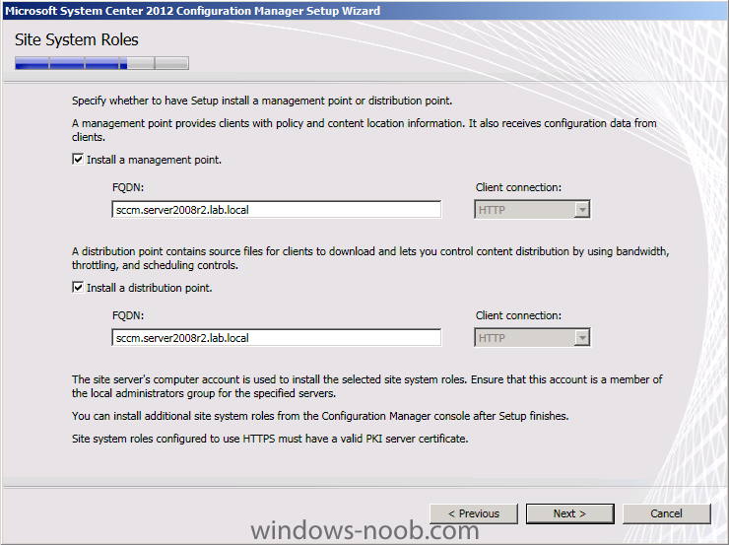This screenshot has width=729, height=545.
Task: Go back with the Previous button
Action: click(474, 513)
